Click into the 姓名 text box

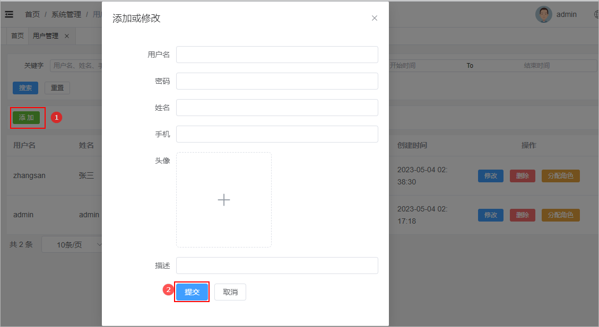coord(277,108)
